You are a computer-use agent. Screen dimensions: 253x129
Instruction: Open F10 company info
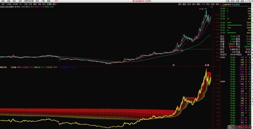[x=203, y=4]
